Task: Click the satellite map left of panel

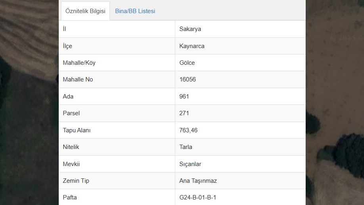Action: click(29, 102)
